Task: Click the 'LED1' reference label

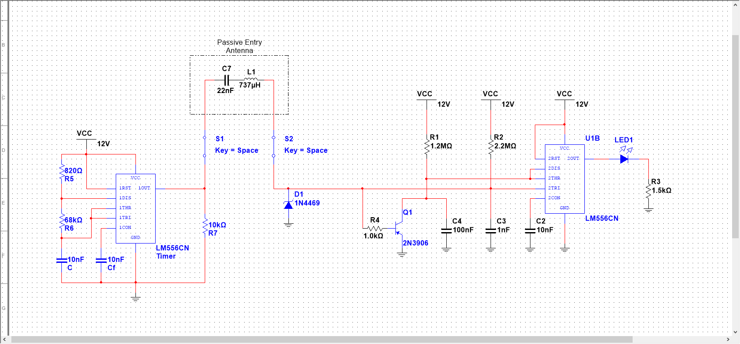Action: 623,140
